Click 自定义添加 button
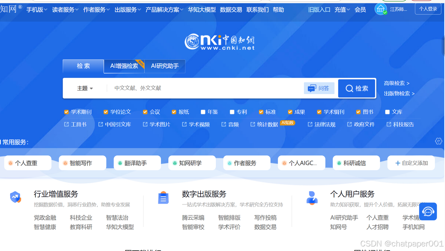The height and width of the screenshot is (251, 445). pyautogui.click(x=411, y=163)
